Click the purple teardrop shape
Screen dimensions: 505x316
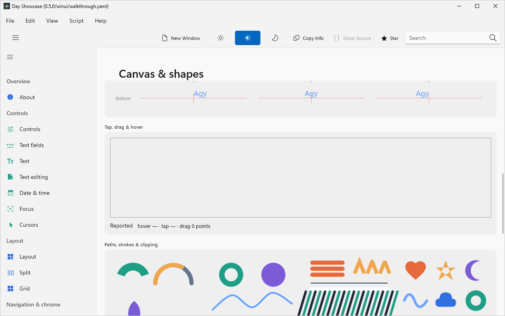click(x=134, y=308)
